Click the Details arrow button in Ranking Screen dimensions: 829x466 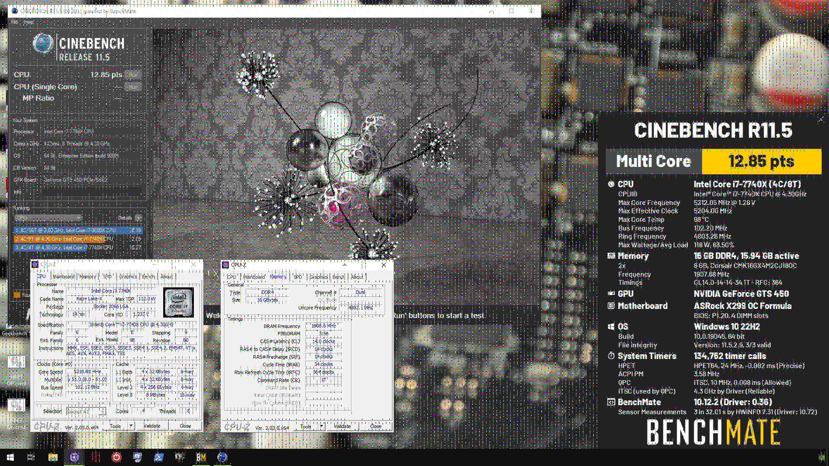coord(138,218)
